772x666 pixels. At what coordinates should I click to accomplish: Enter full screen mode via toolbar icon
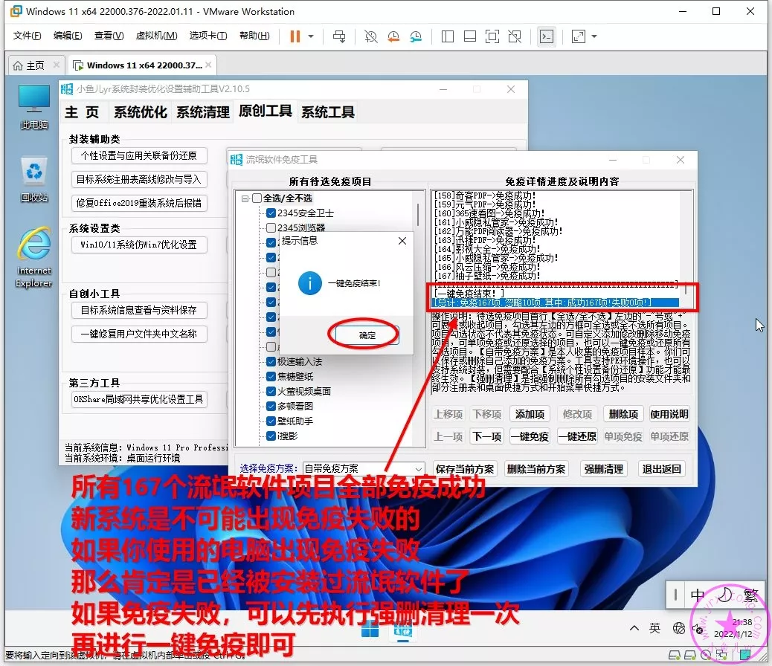(579, 36)
